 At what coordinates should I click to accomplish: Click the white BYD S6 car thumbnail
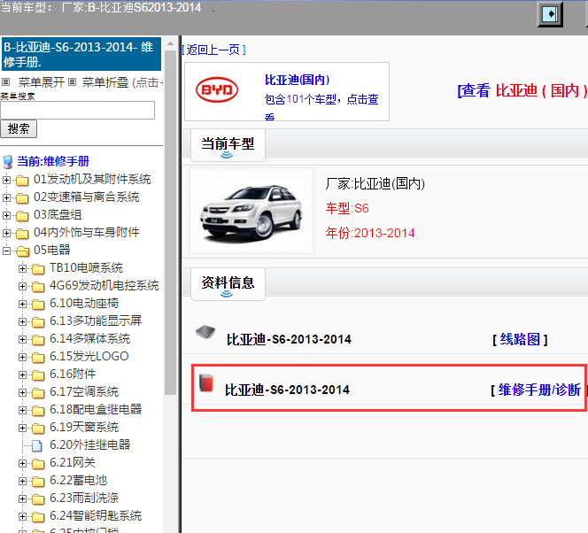click(251, 211)
